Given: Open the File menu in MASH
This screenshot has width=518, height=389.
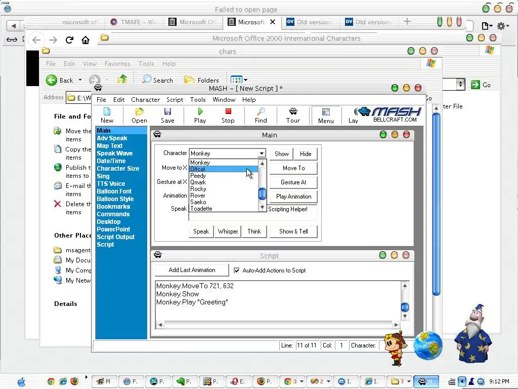Looking at the screenshot, I should pyautogui.click(x=101, y=100).
